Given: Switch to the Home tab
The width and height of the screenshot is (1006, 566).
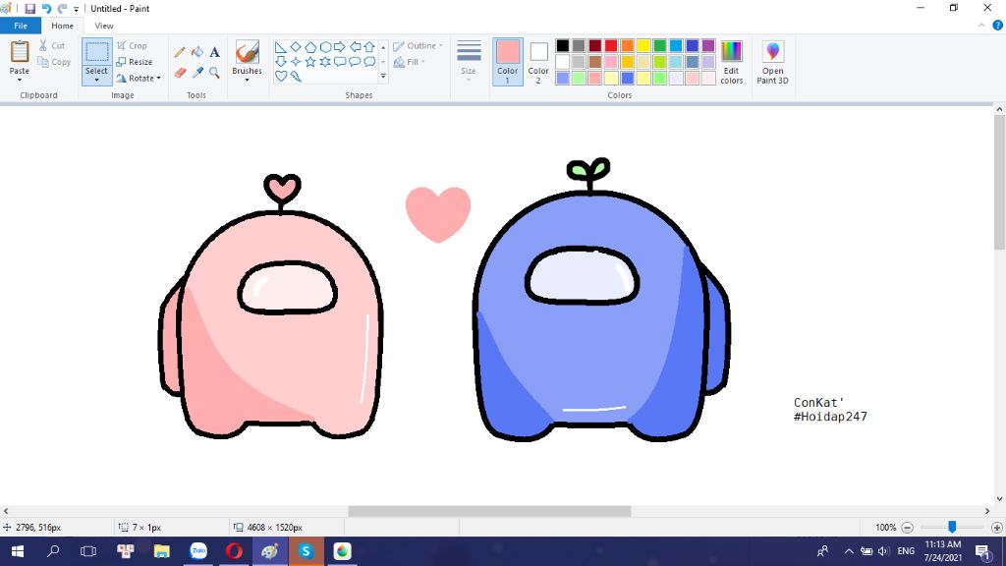Looking at the screenshot, I should click(x=62, y=26).
